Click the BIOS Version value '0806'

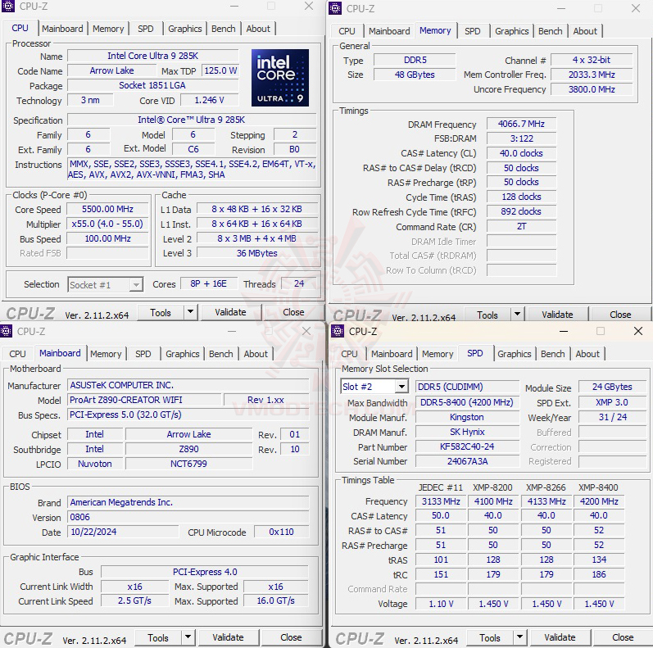point(188,517)
